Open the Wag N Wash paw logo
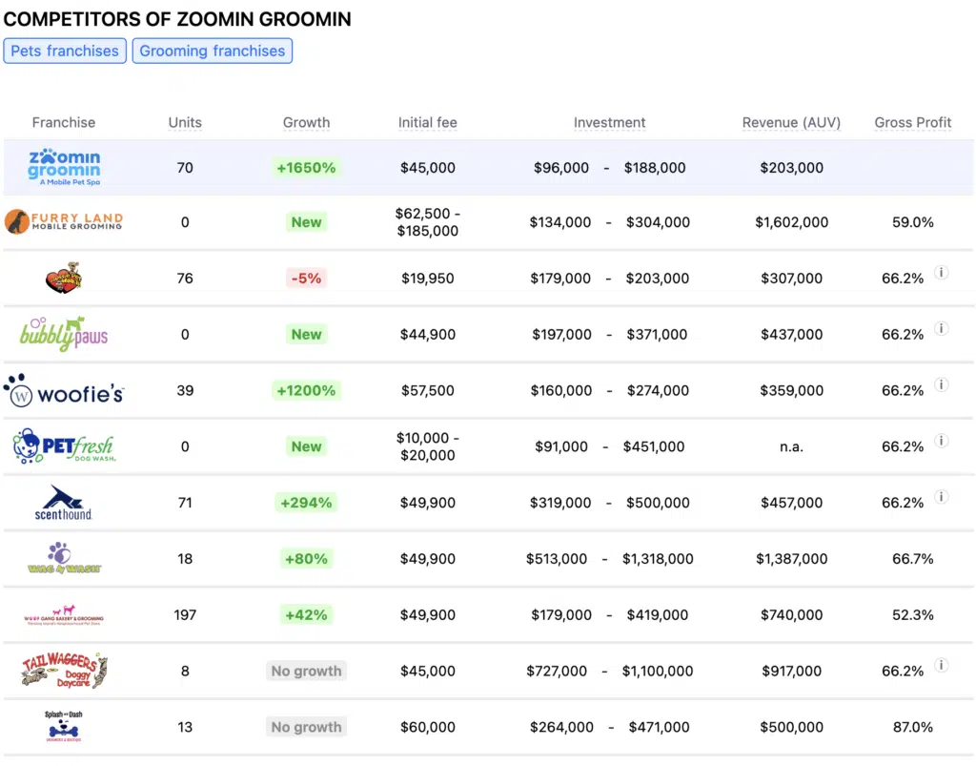976x766 pixels. click(63, 558)
